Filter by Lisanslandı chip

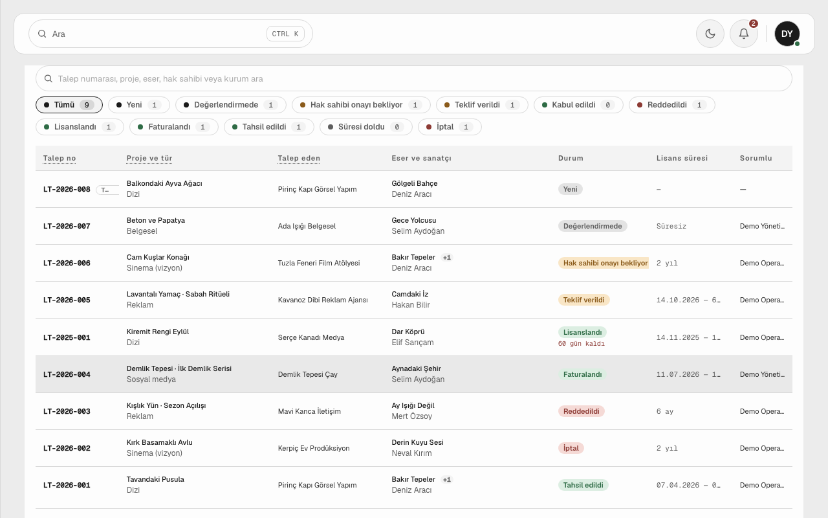[80, 127]
